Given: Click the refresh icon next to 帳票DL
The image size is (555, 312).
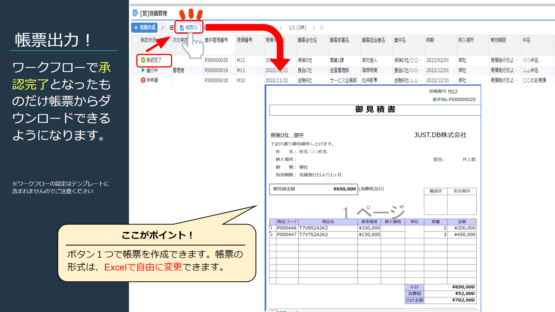Looking at the screenshot, I should [x=206, y=27].
